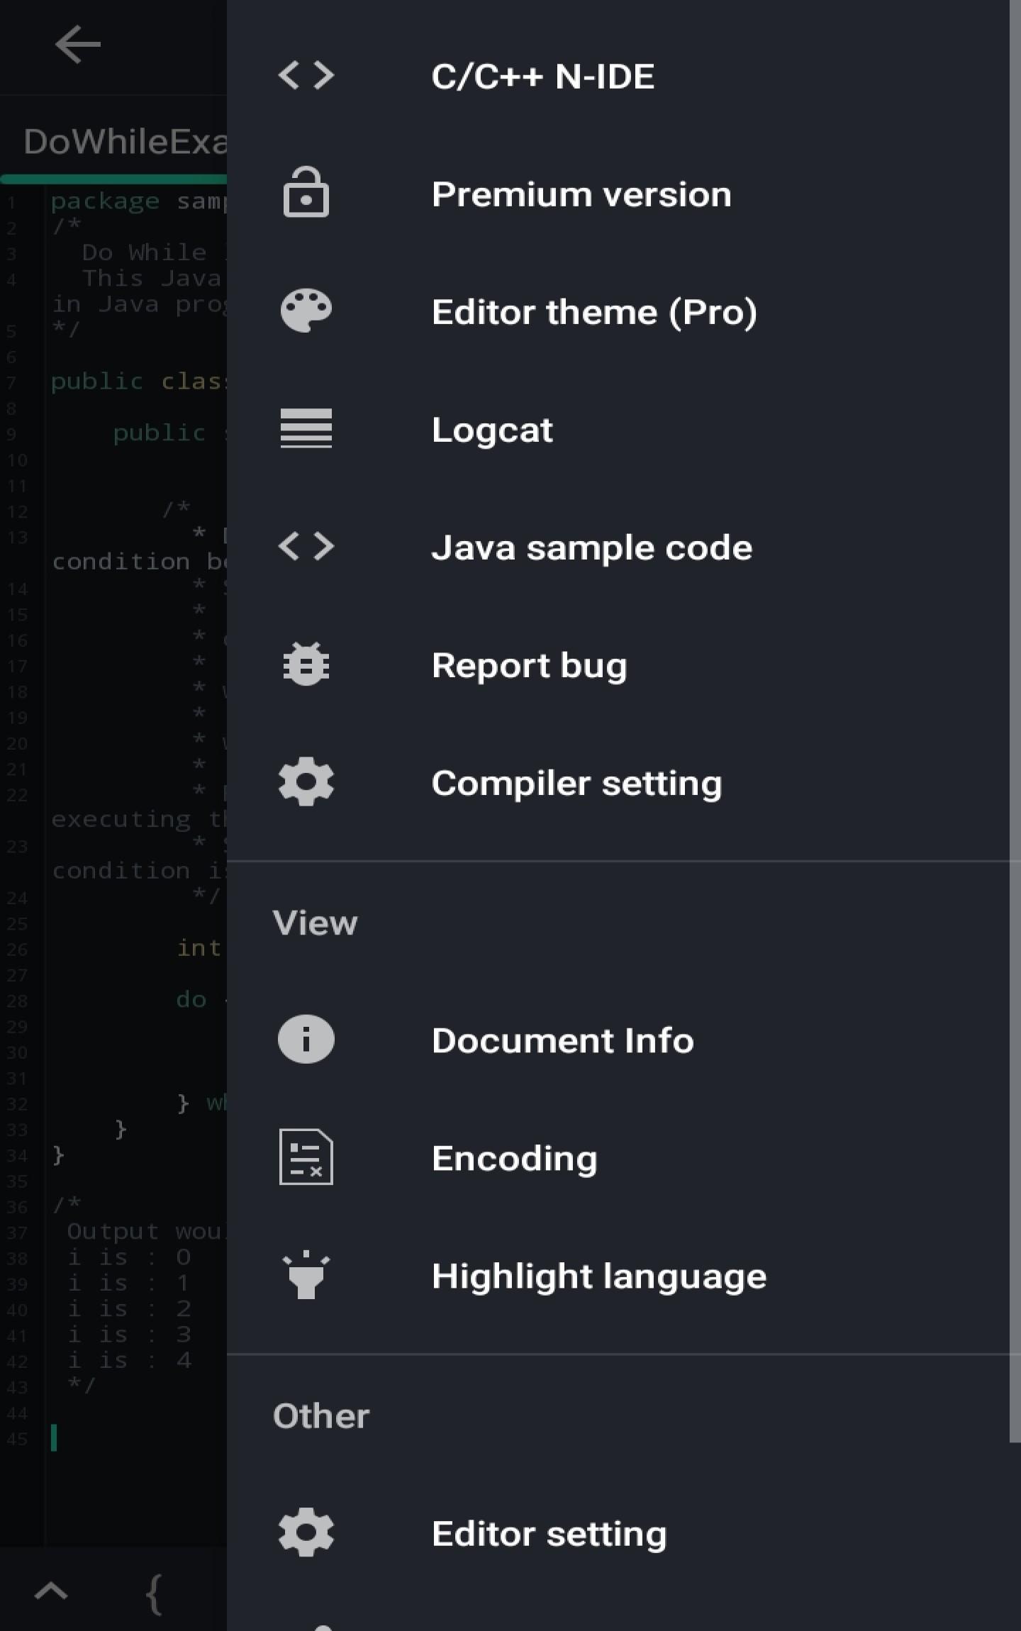Click the Compiler setting gear icon
This screenshot has width=1021, height=1631.
click(306, 782)
